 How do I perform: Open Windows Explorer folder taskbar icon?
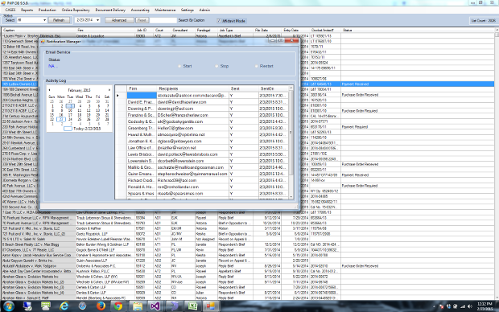tap(138, 306)
